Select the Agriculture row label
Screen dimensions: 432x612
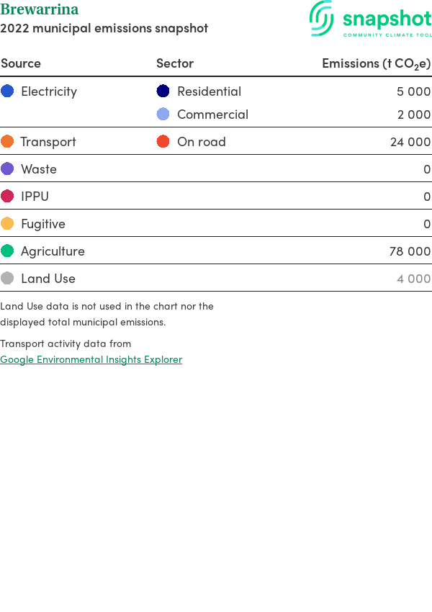[x=53, y=251]
